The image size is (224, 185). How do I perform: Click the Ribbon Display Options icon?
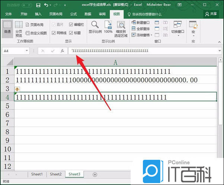coord(180,5)
